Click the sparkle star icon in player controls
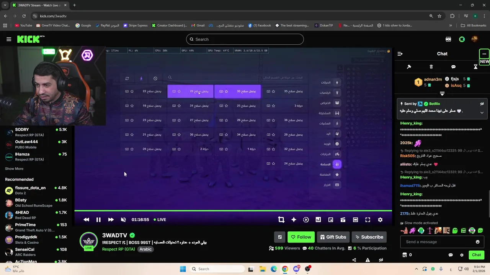The width and height of the screenshot is (490, 275). 294,220
